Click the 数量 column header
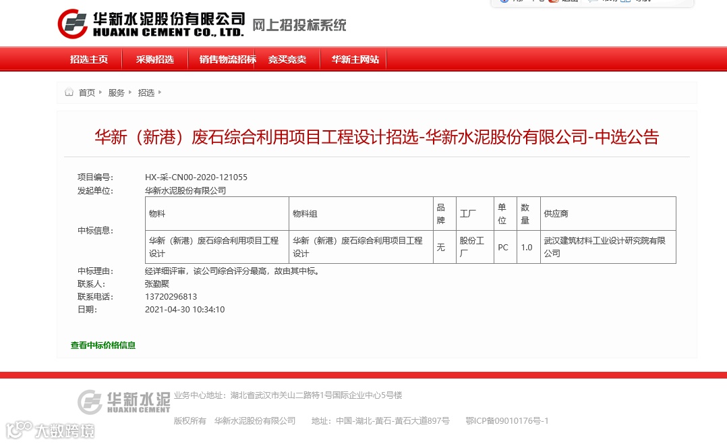The width and height of the screenshot is (727, 444). (529, 214)
